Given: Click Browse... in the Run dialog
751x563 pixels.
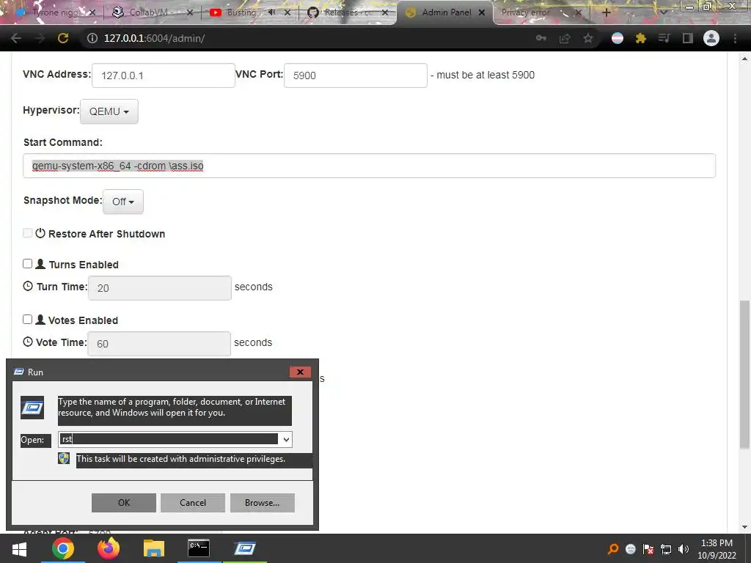Looking at the screenshot, I should (263, 503).
